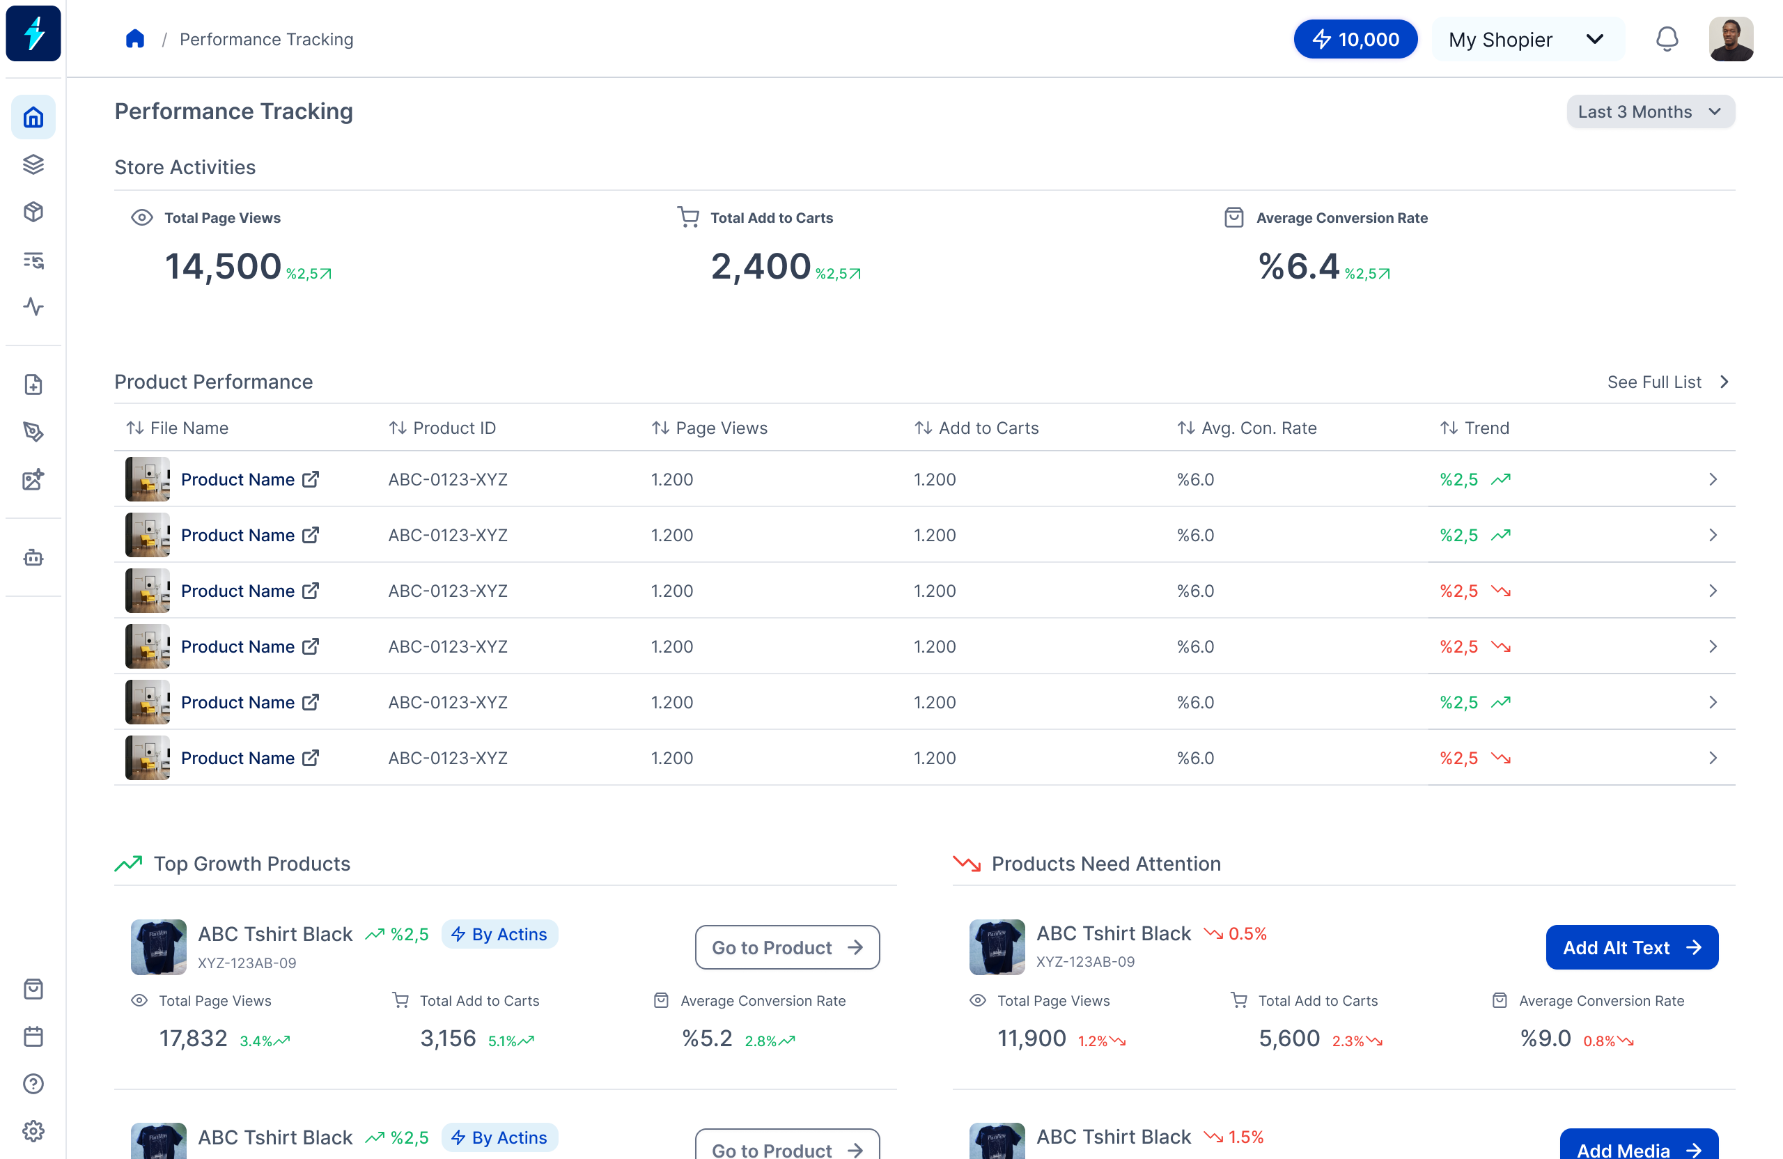
Task: Click the %6.4 average conversion rate value
Action: (x=1298, y=266)
